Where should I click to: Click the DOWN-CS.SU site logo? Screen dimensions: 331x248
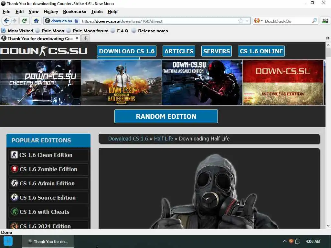coord(44,51)
